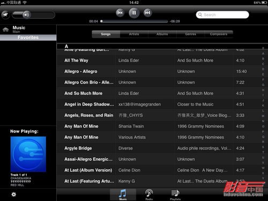Switch to the Artists tab
The width and height of the screenshot is (268, 201).
tap(134, 34)
